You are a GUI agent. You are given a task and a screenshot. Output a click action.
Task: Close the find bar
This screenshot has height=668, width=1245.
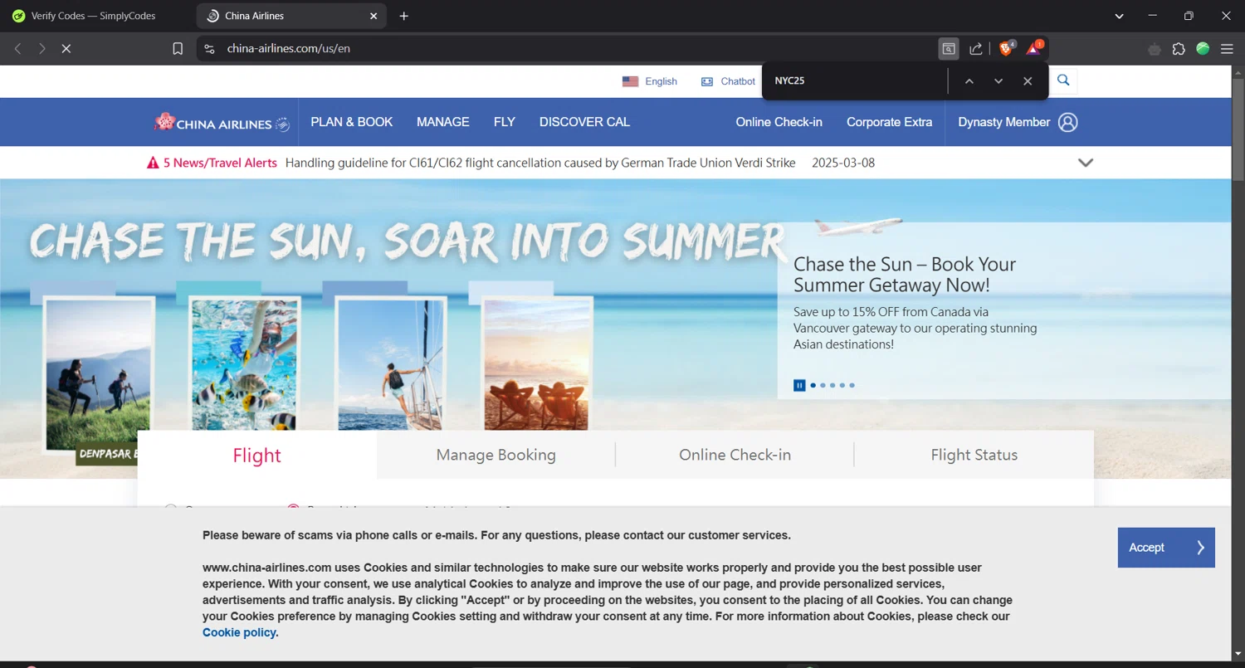tap(1028, 81)
